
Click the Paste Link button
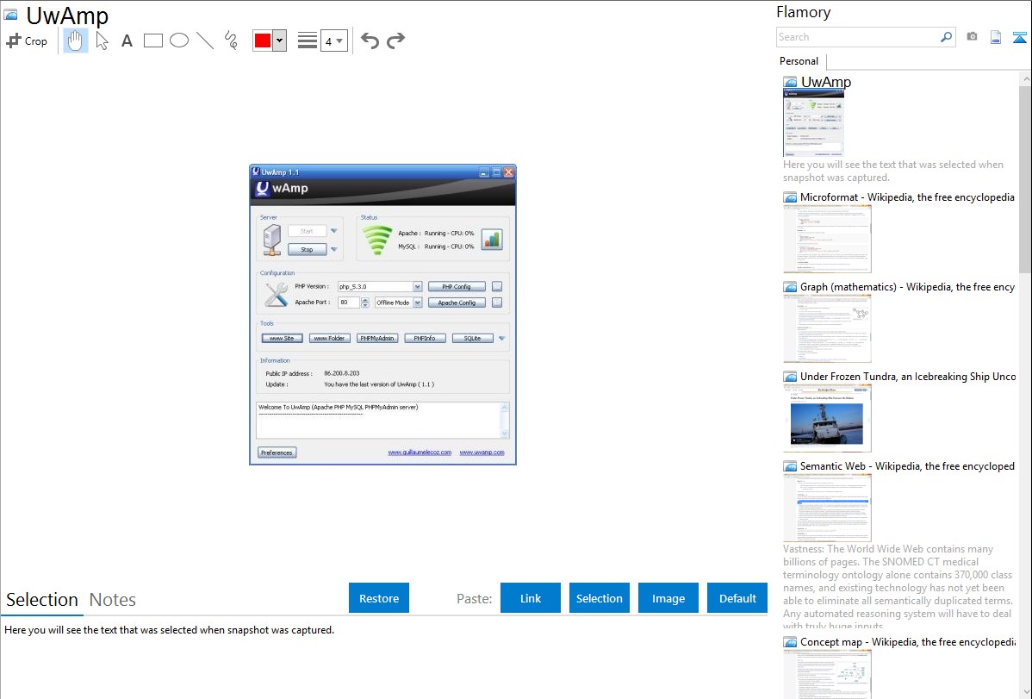[531, 598]
